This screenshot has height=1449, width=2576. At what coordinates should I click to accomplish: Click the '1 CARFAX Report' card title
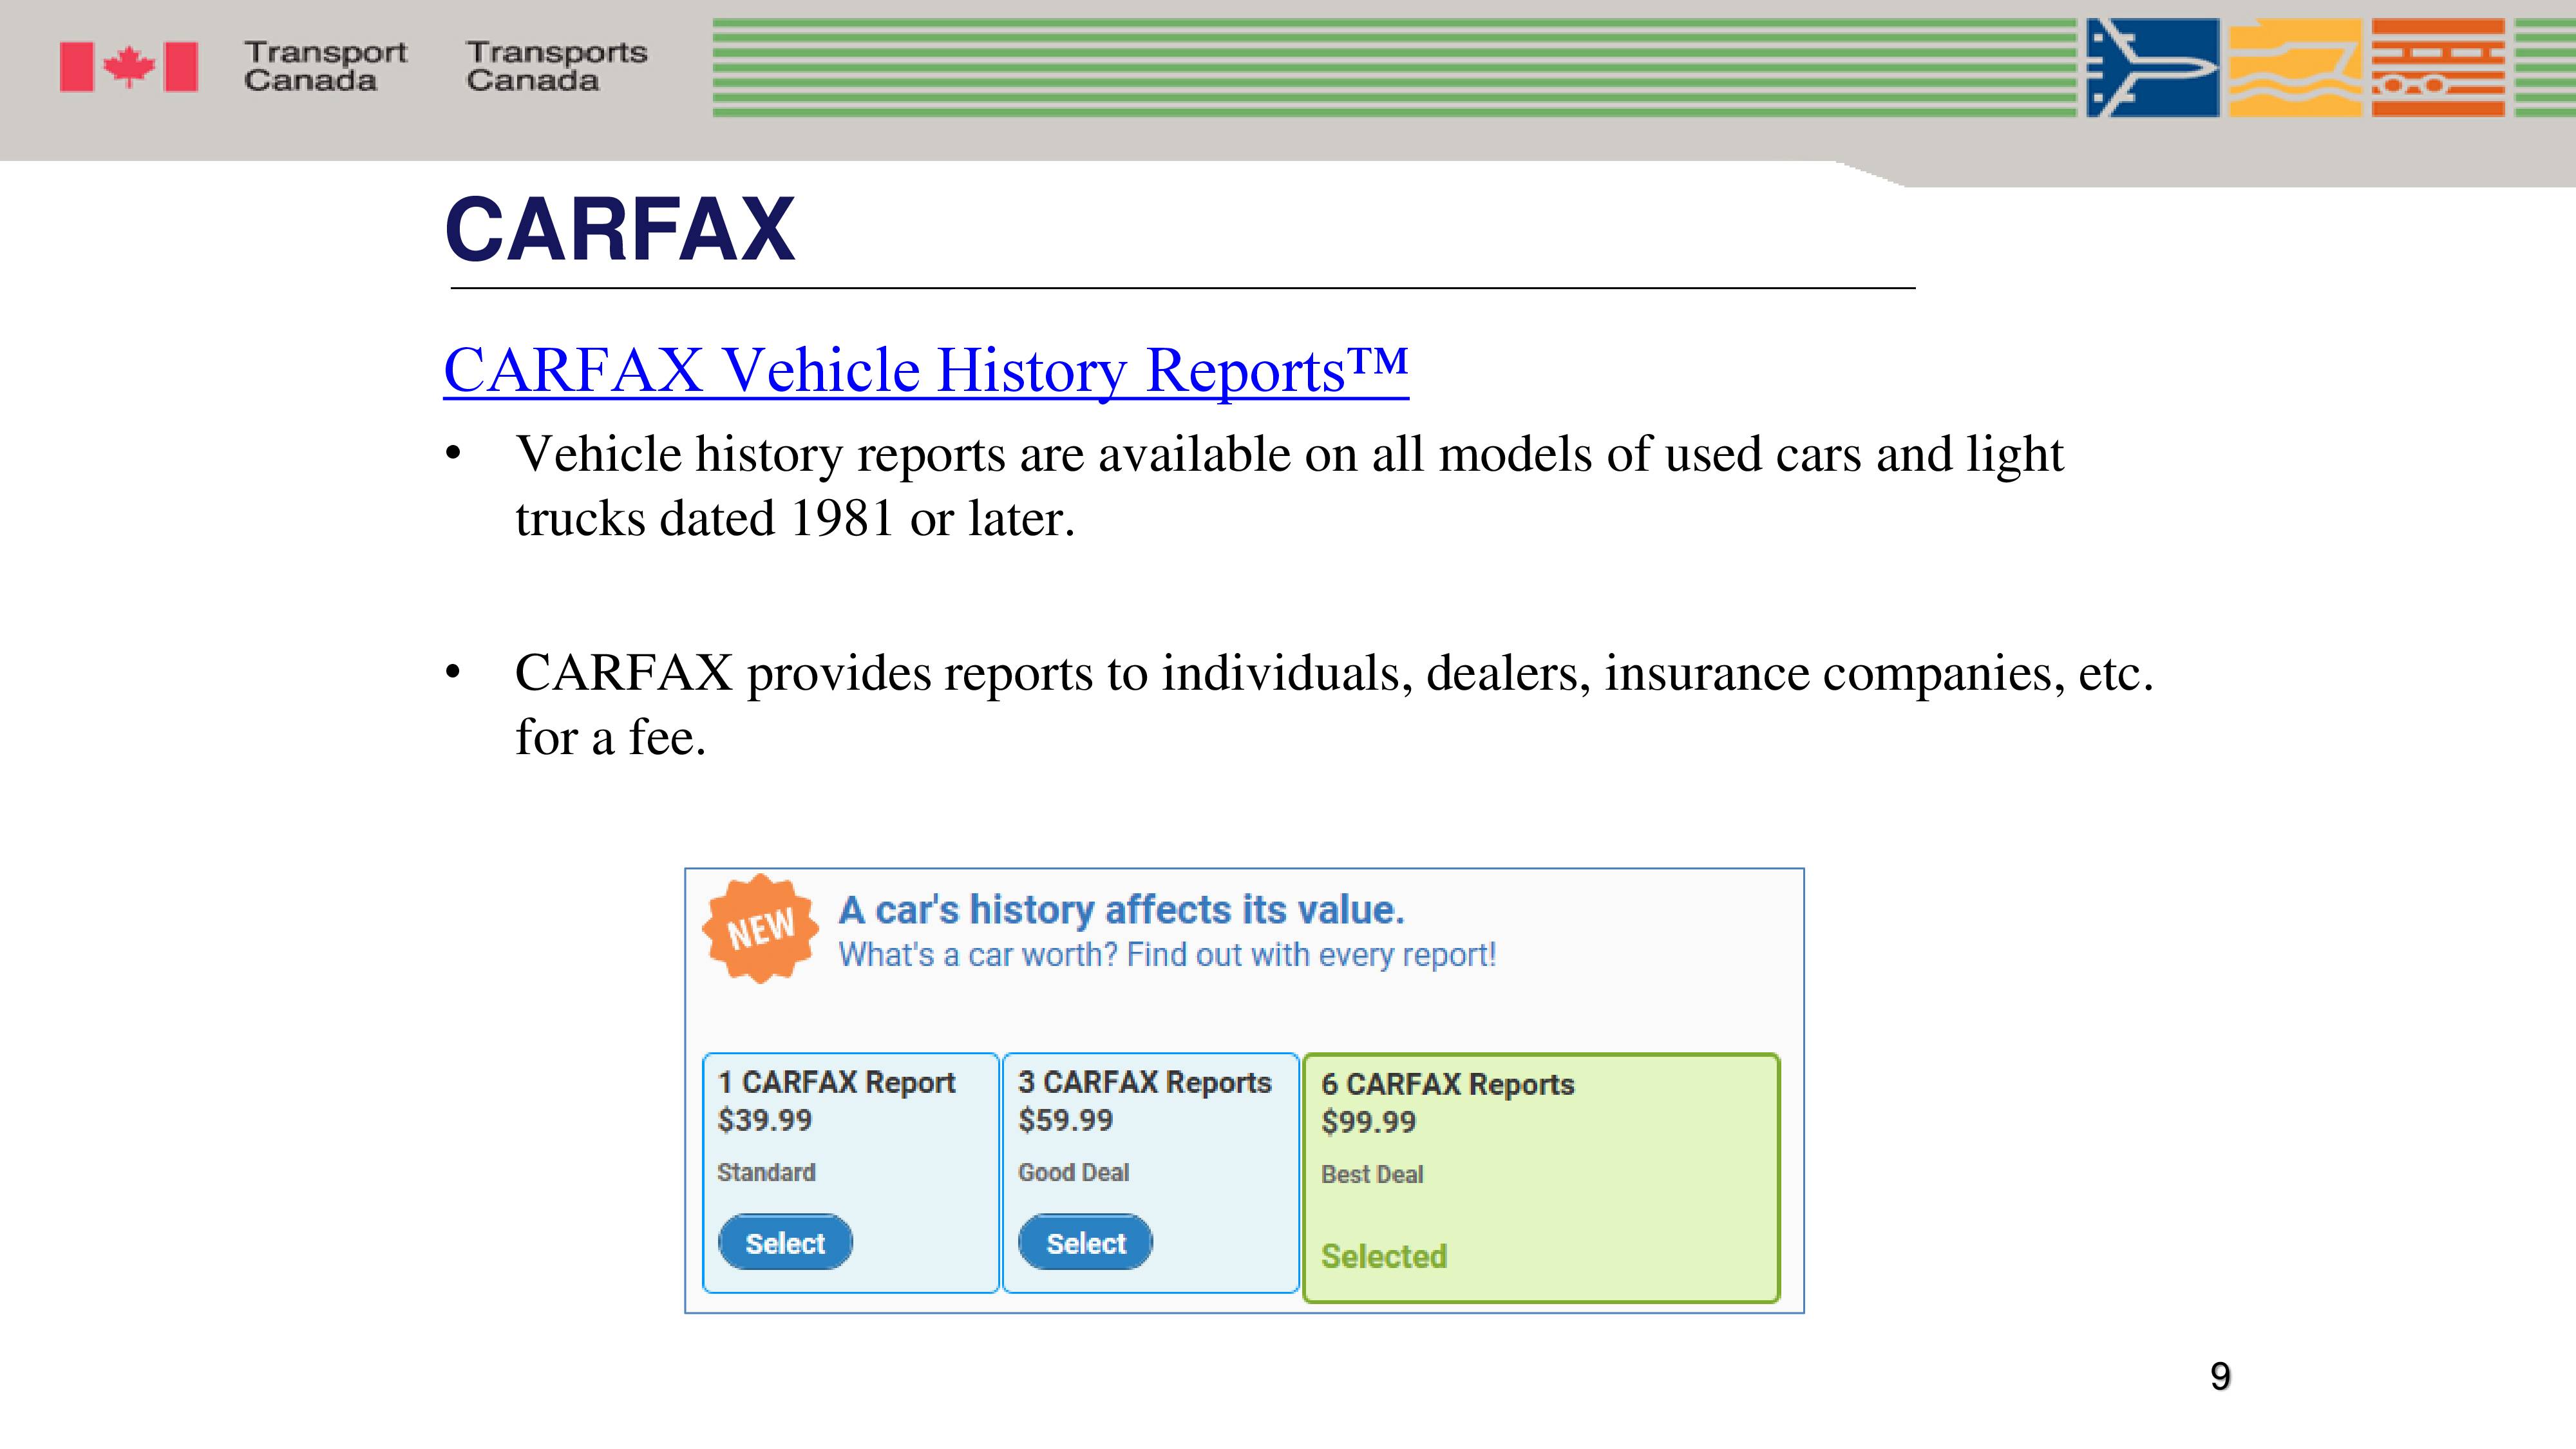click(836, 1082)
